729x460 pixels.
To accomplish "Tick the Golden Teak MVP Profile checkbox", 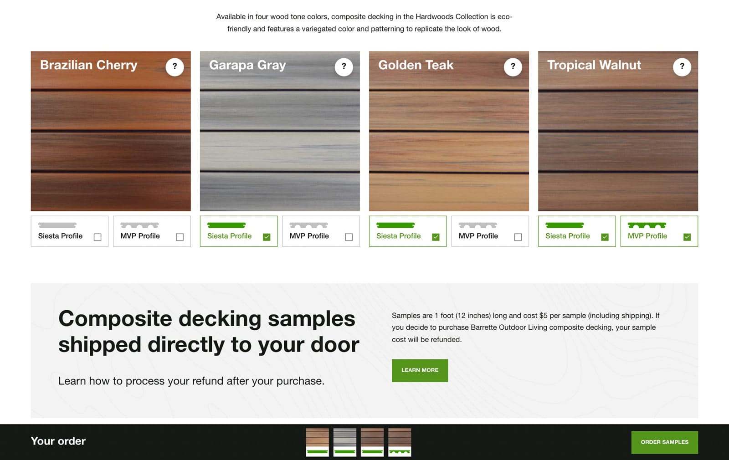I will pyautogui.click(x=518, y=237).
